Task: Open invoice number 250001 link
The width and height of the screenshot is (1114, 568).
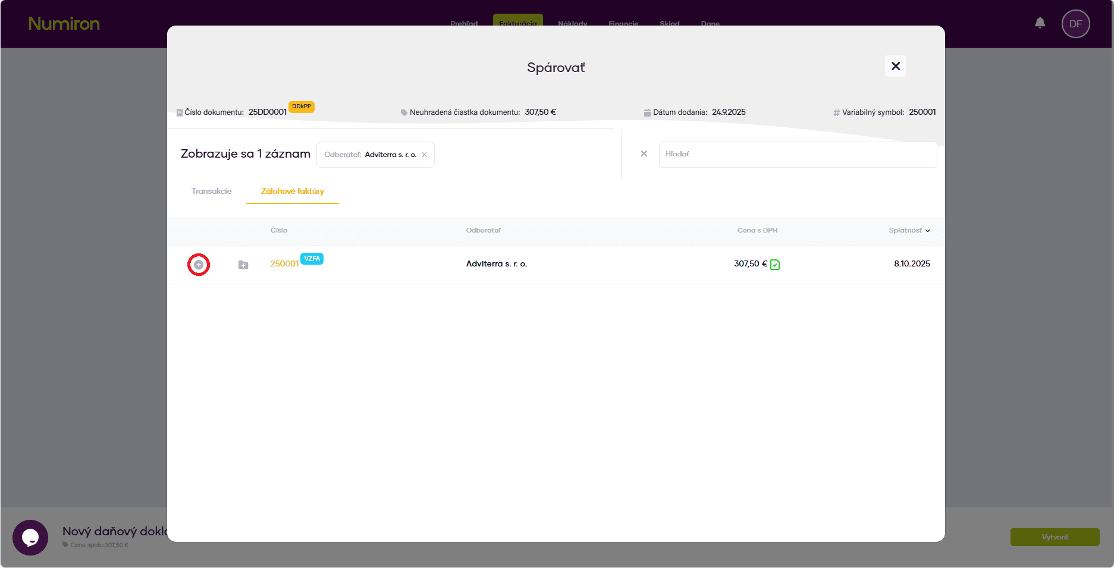Action: pyautogui.click(x=284, y=263)
